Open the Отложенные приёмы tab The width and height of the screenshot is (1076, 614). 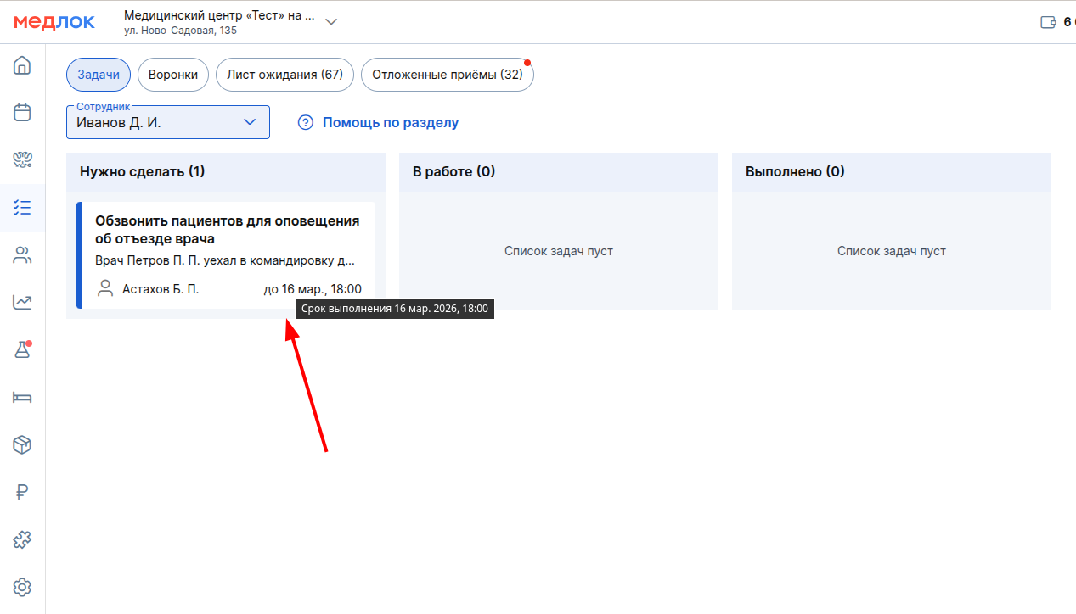447,75
